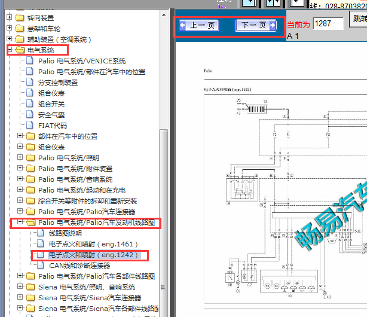Select Siena汽车各部件线路图 label
This screenshot has height=317, width=367.
click(x=99, y=309)
